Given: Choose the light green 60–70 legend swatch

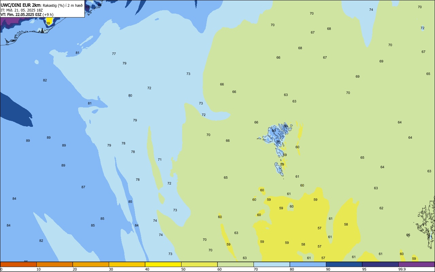Looking at the screenshot, I should click(236, 264).
